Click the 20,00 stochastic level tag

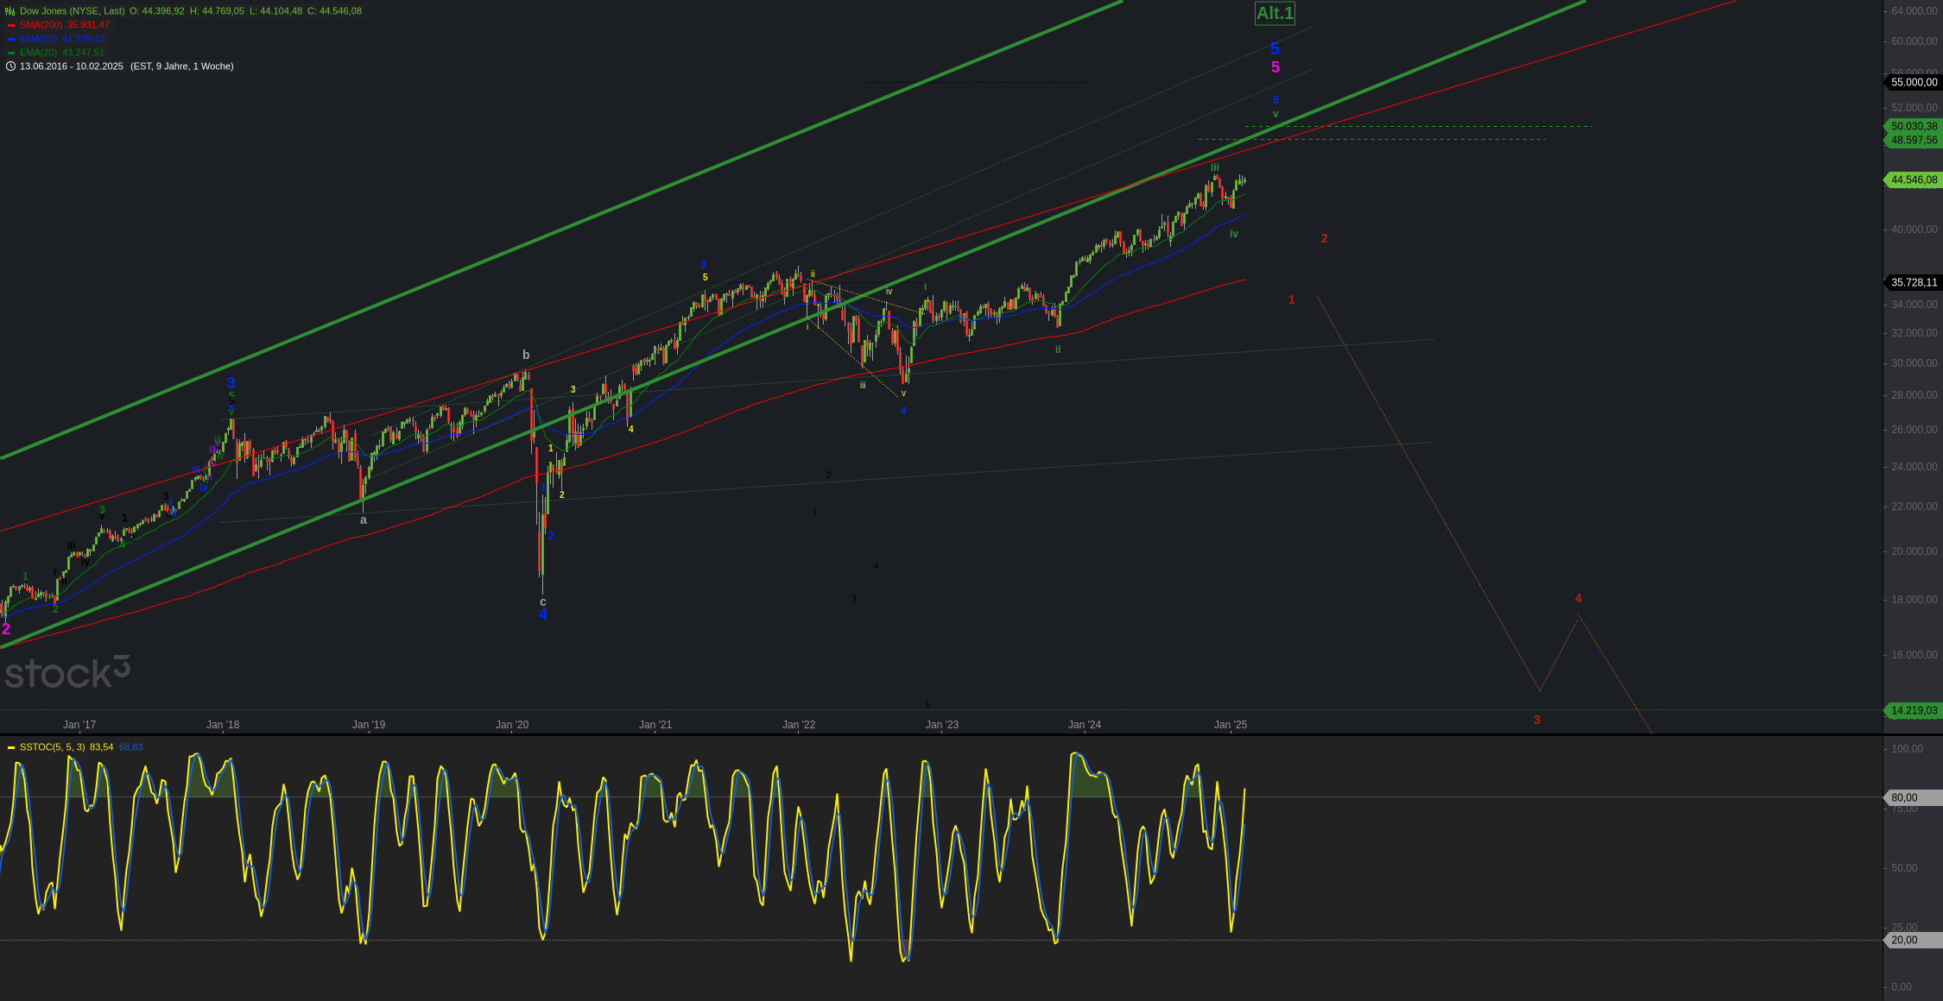[1913, 940]
